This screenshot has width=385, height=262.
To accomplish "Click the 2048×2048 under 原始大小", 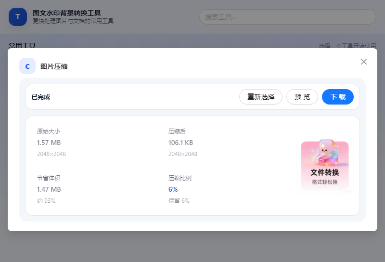I will click(x=51, y=154).
